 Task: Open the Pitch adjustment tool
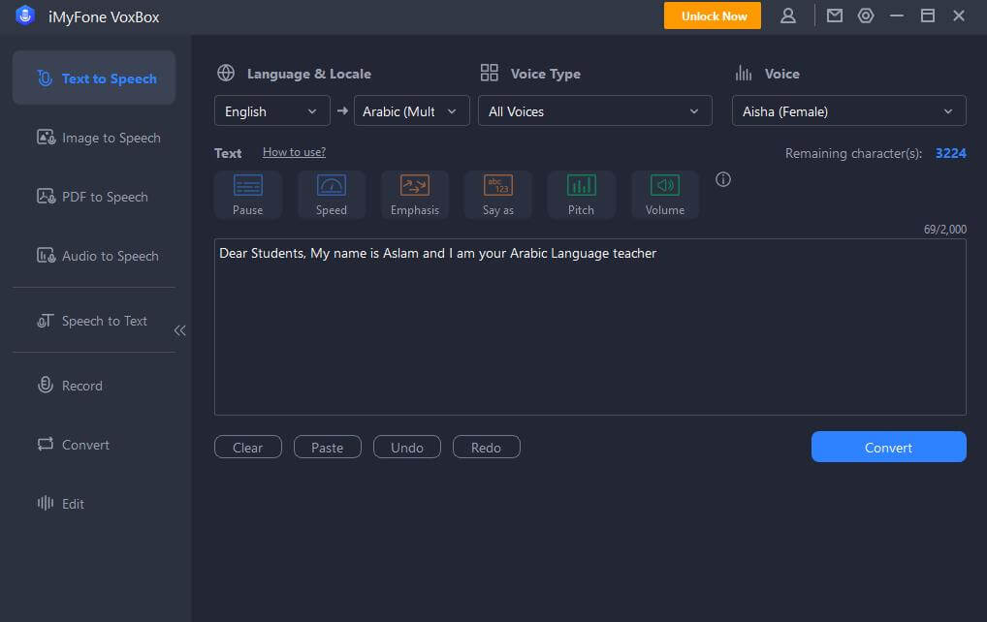tap(581, 195)
